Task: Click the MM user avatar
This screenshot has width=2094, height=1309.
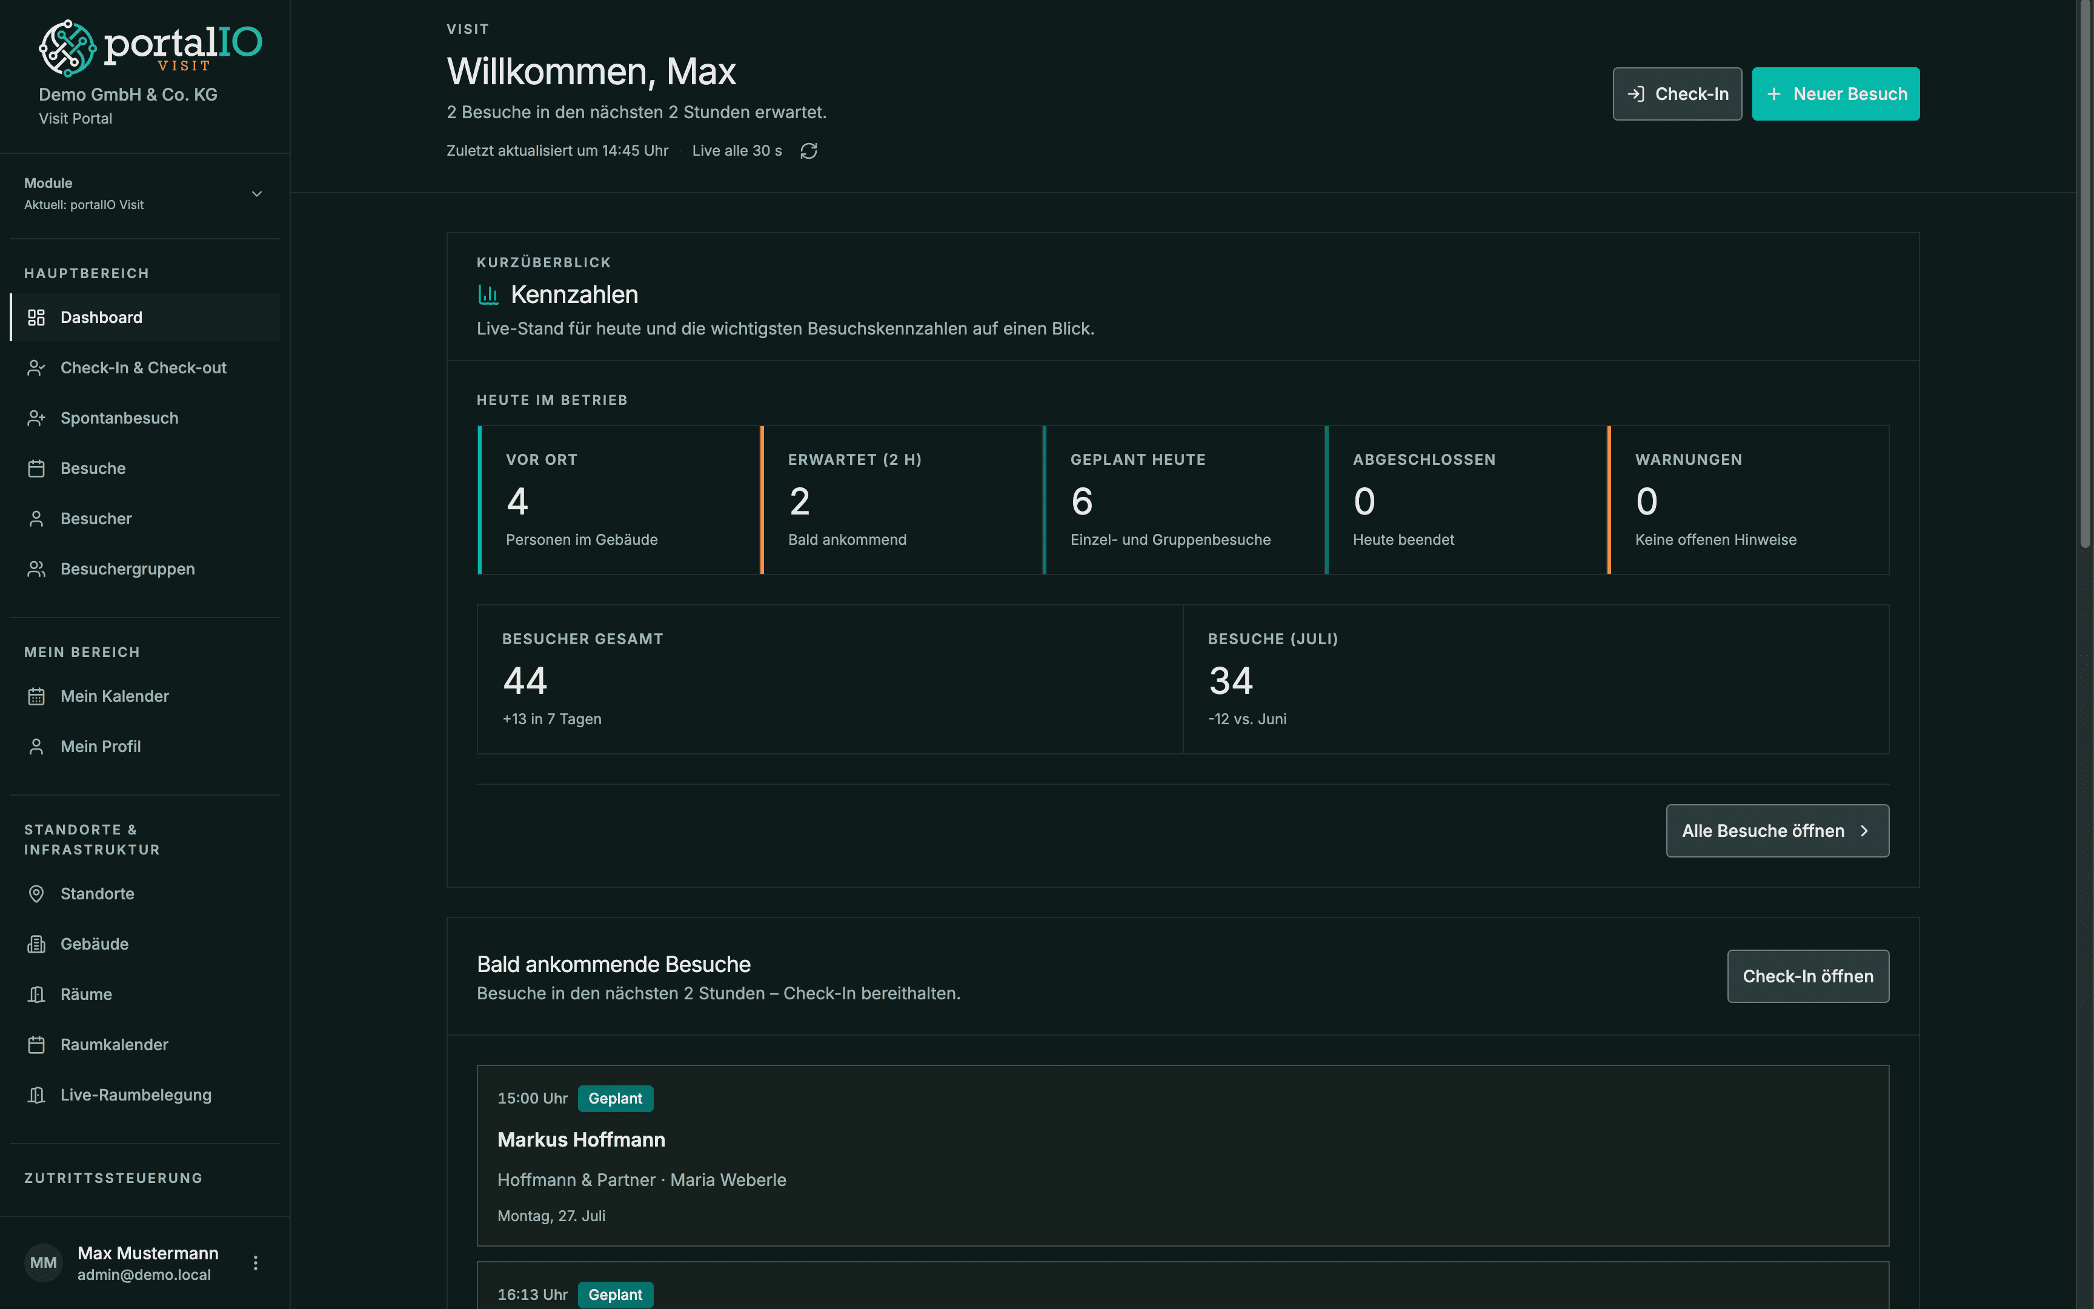Action: click(43, 1263)
